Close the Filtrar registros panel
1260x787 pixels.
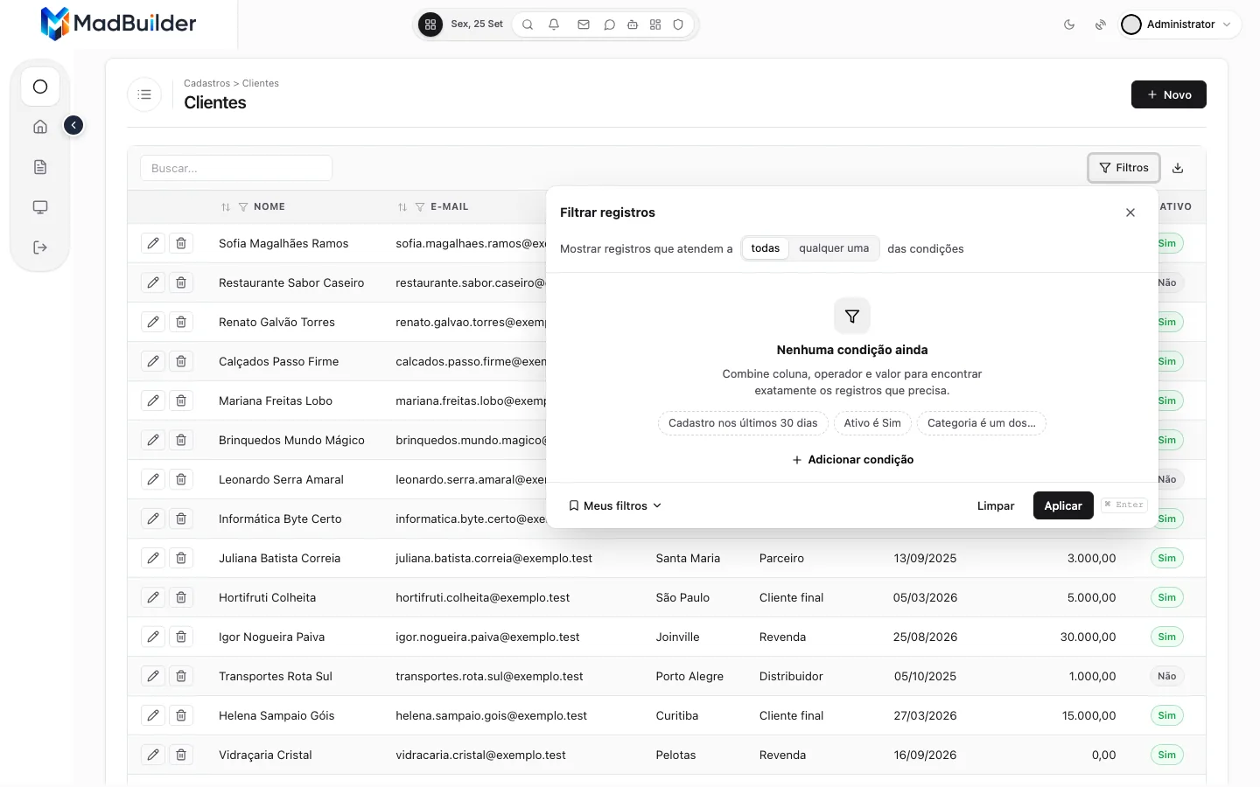click(1130, 212)
